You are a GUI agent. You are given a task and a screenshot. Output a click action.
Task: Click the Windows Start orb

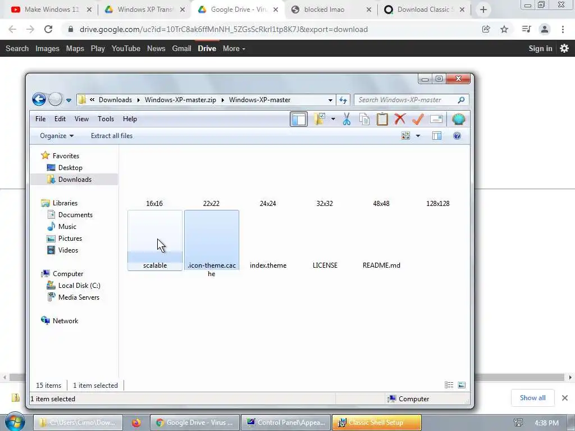15,422
